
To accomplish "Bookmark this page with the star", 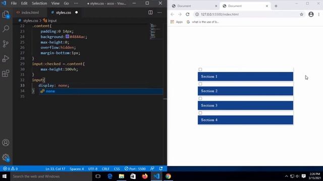I will point(301,15).
